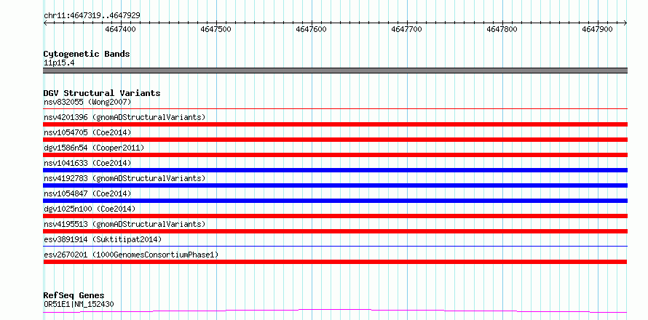Click the right arrowhead of the ruler
Screen dimensions: 648x320
(x=625, y=23)
